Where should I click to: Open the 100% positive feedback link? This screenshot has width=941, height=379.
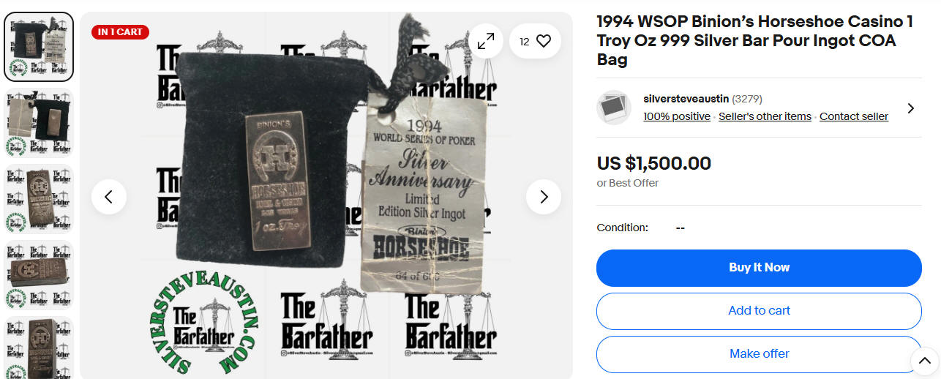677,116
